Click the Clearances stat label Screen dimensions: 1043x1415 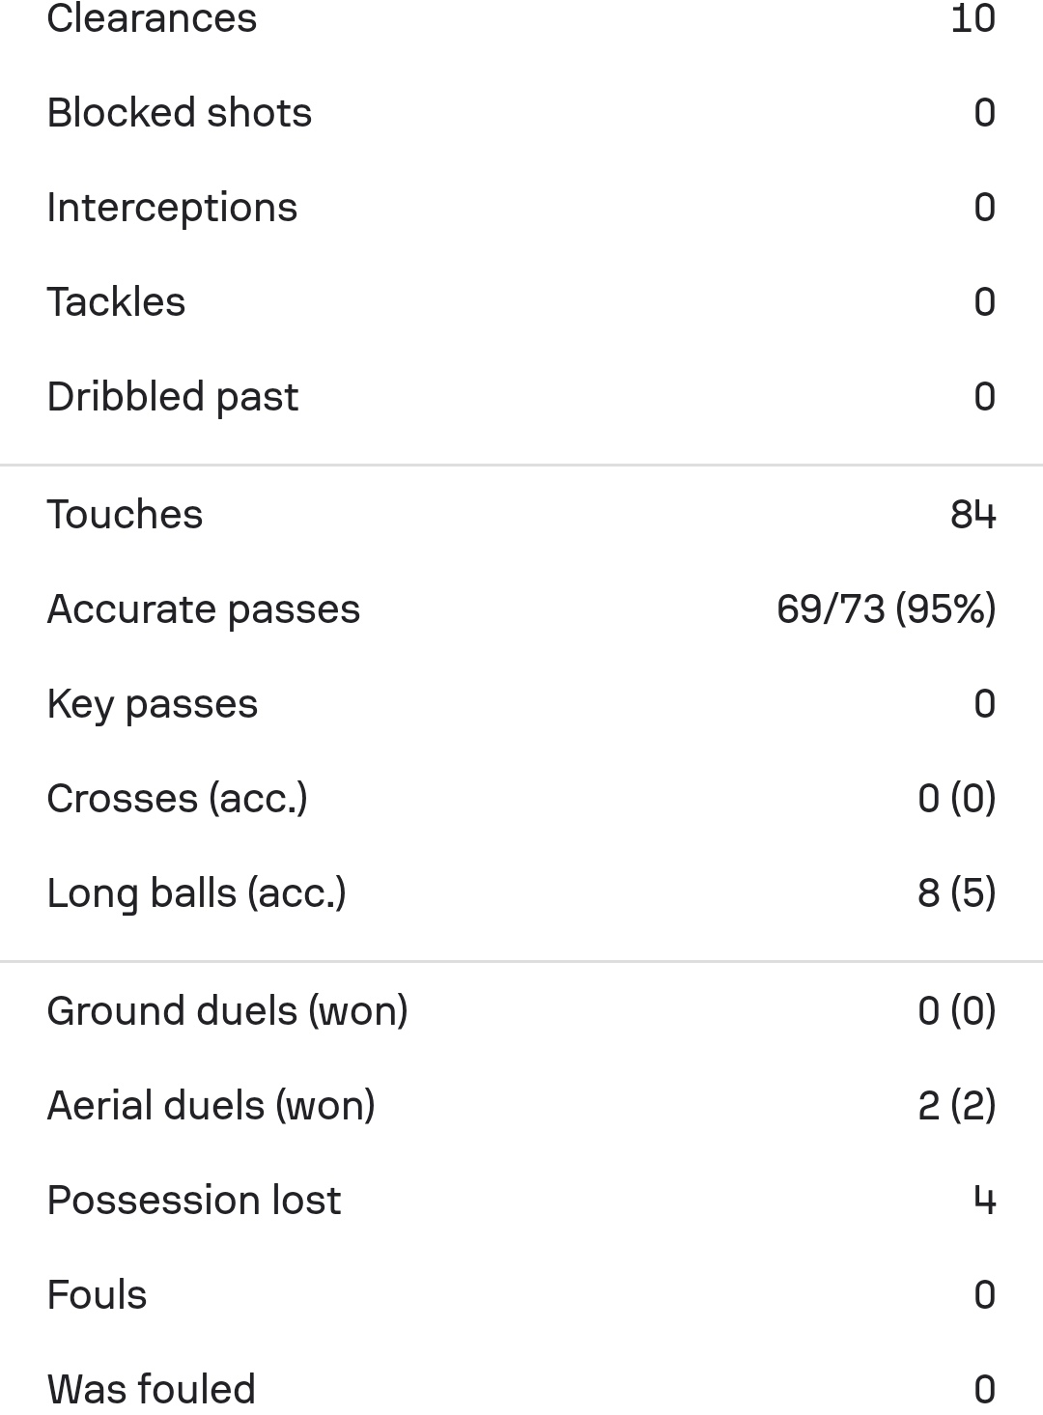pos(152,18)
